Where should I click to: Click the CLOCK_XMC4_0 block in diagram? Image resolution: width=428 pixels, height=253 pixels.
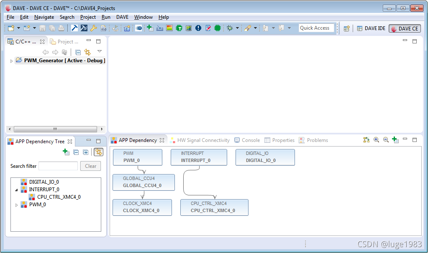pyautogui.click(x=142, y=207)
